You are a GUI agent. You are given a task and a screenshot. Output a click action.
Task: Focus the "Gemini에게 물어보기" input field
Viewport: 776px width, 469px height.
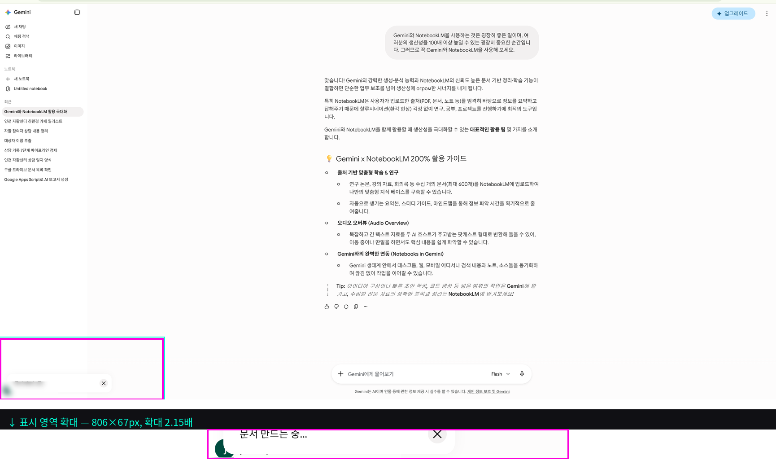click(415, 374)
